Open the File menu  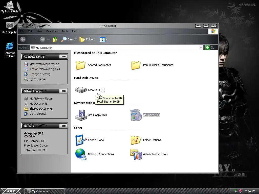coord(22,31)
